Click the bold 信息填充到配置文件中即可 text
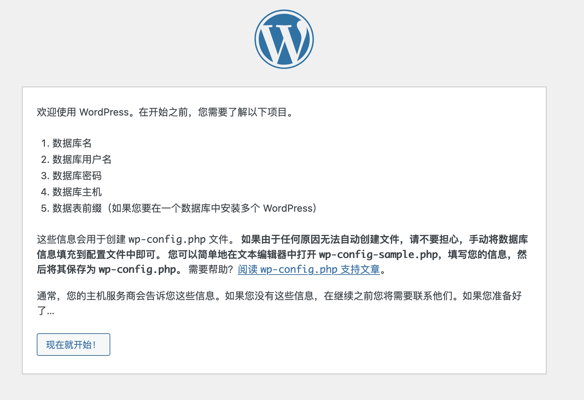Screen dimensions: 584x400 point(96,254)
